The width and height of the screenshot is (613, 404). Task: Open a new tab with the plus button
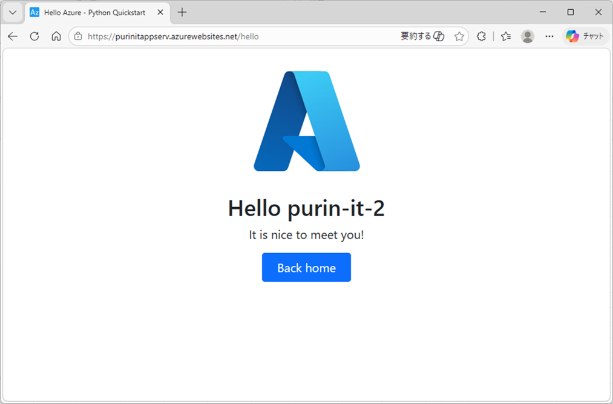(182, 12)
